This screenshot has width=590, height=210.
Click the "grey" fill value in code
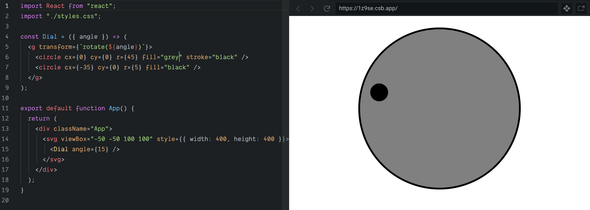click(171, 57)
